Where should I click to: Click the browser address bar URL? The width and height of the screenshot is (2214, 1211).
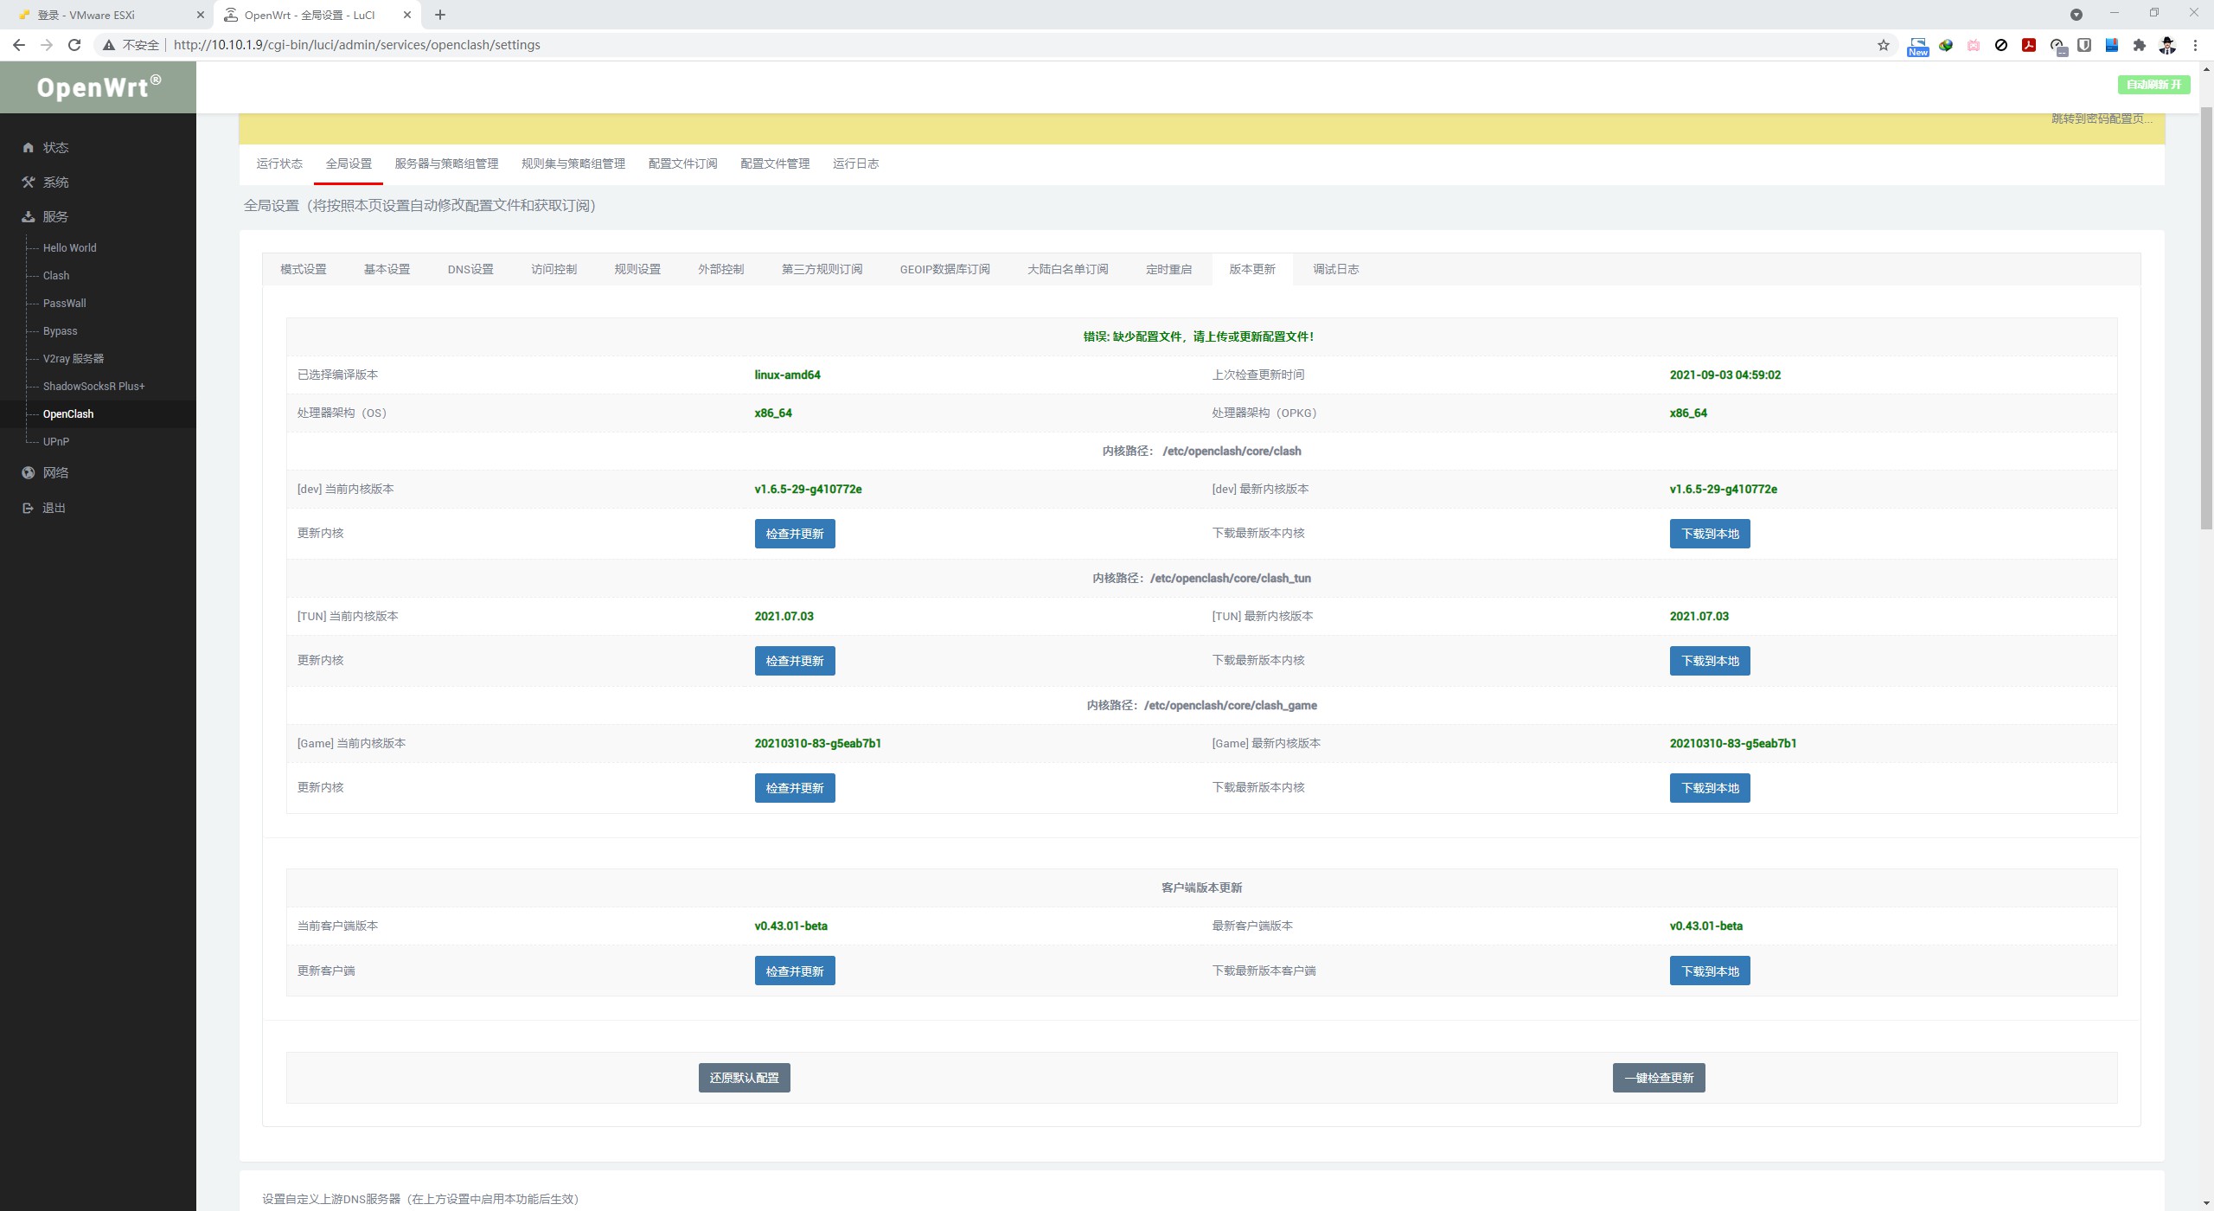point(356,45)
